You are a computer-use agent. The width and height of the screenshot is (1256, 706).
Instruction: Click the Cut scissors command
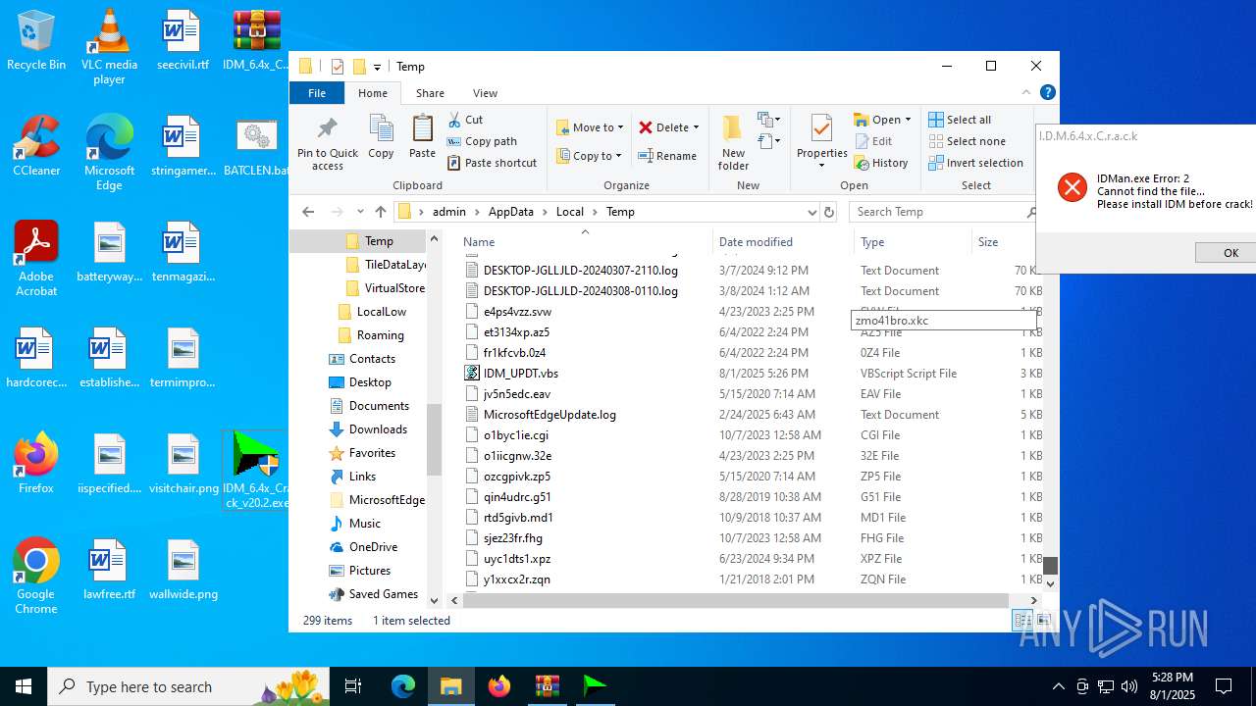pos(466,120)
